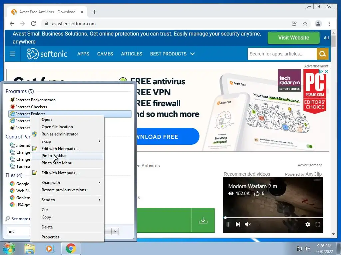Choose Cut in the context menu
The height and width of the screenshot is (255, 341).
[67, 210]
